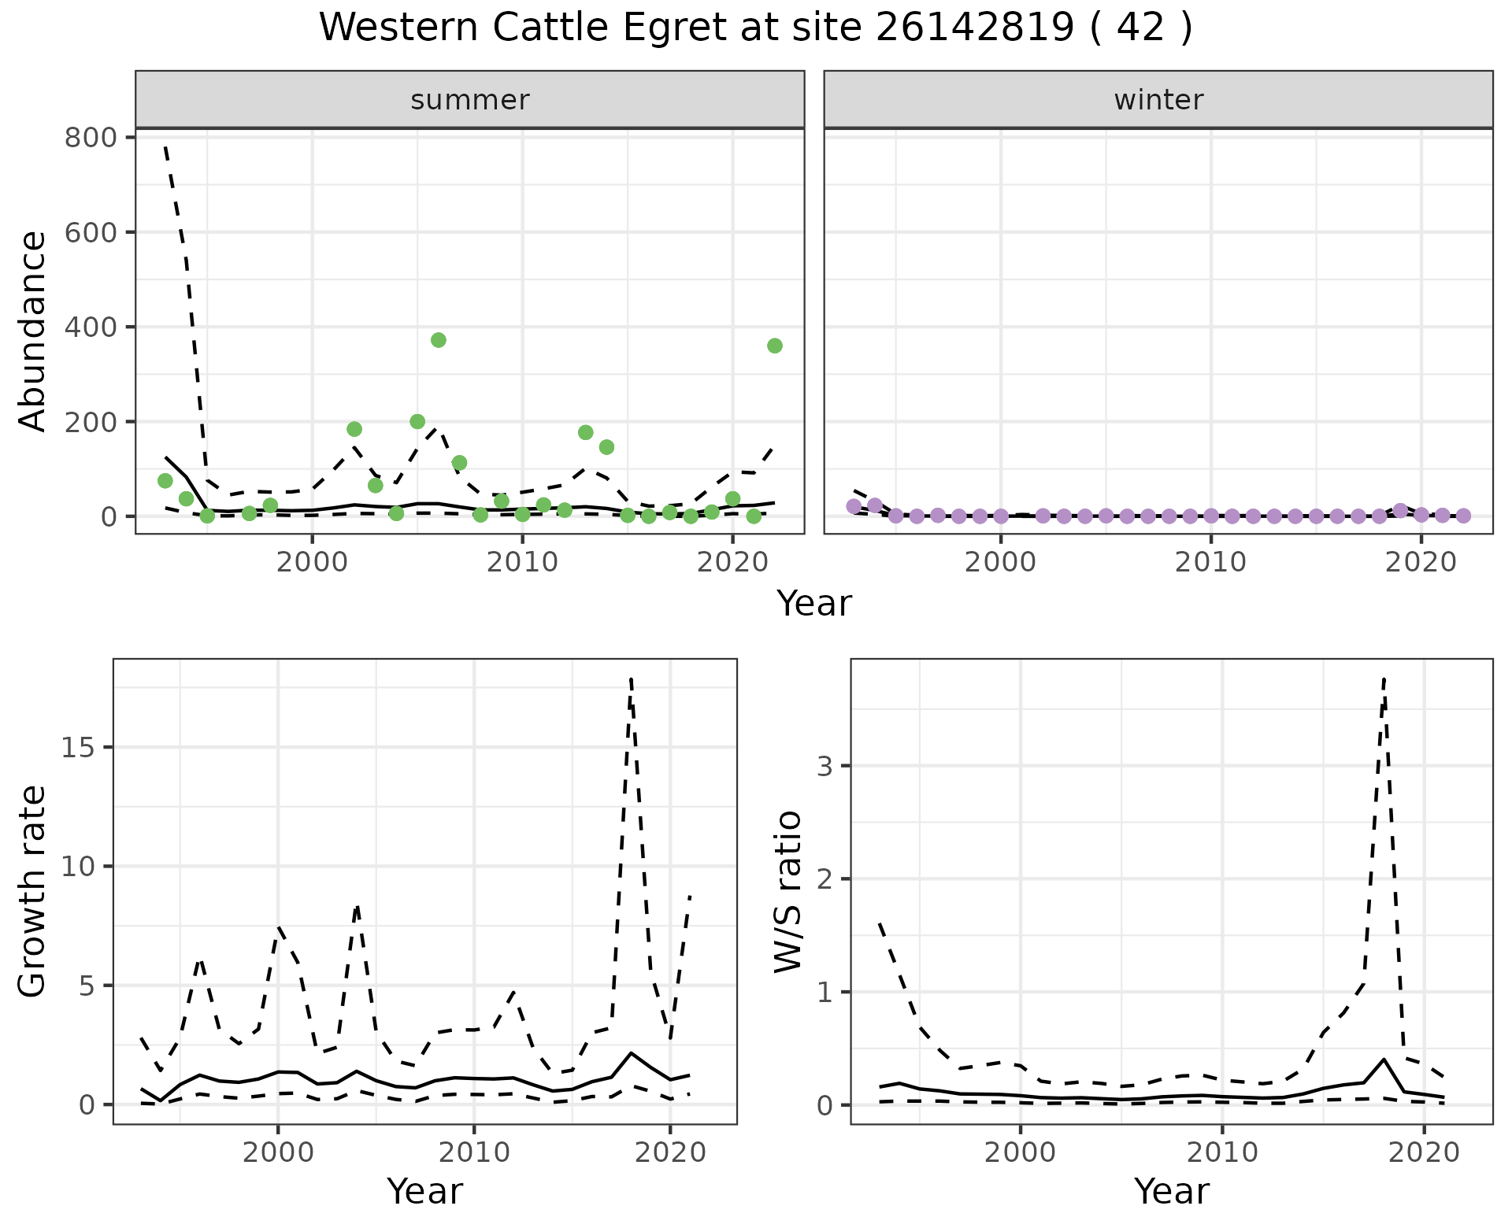The image size is (1512, 1228).
Task: Click green point near 200 in 2005
Action: point(417,422)
